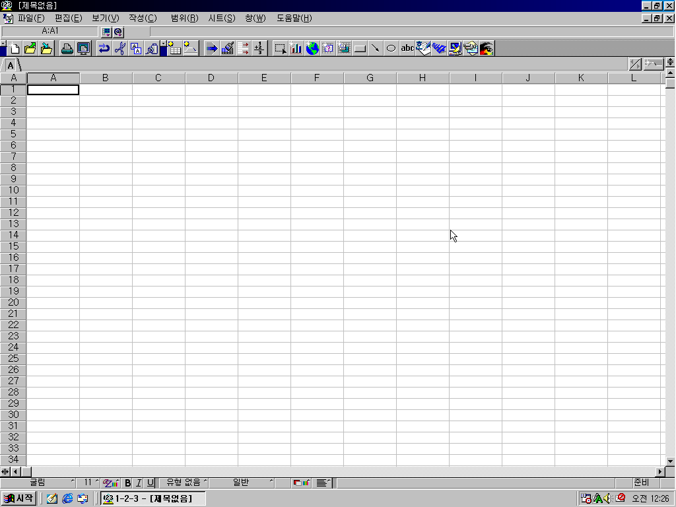Click the computer with satellite dish icon

tap(456, 48)
